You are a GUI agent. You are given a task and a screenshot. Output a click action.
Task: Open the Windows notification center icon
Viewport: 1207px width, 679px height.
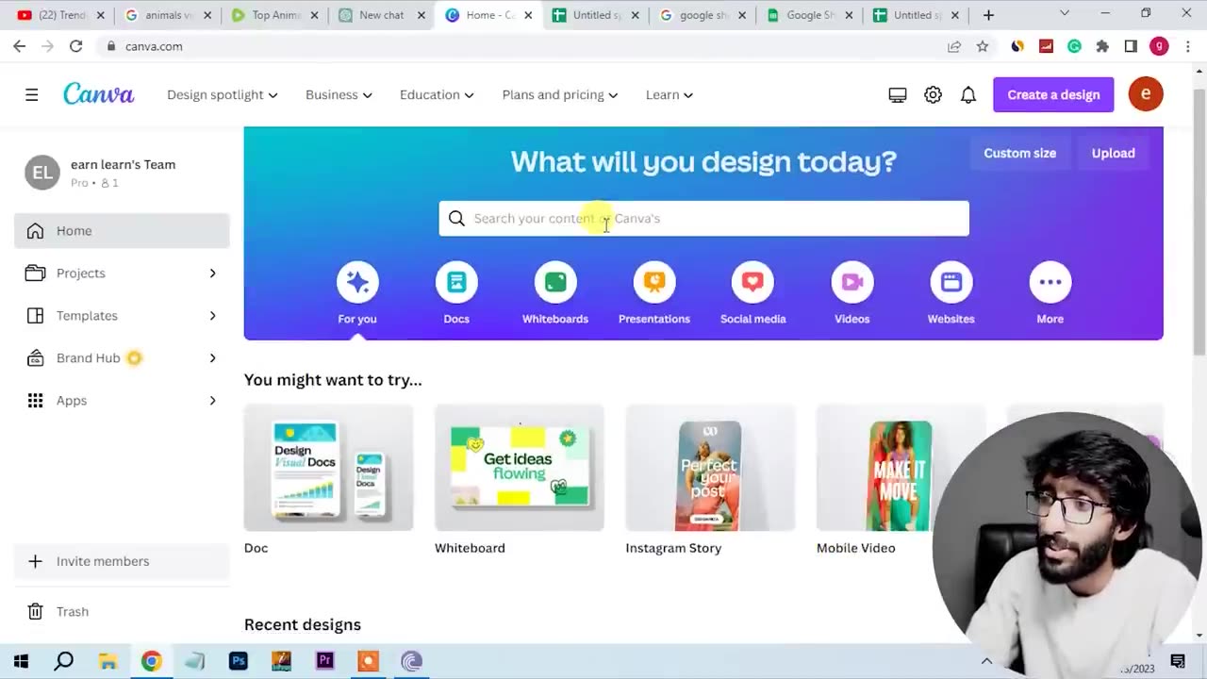point(1178,661)
